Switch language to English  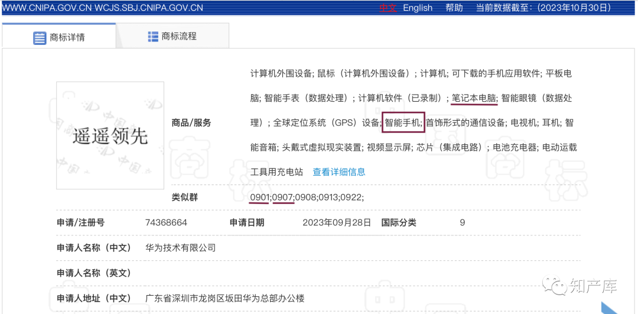pos(418,8)
